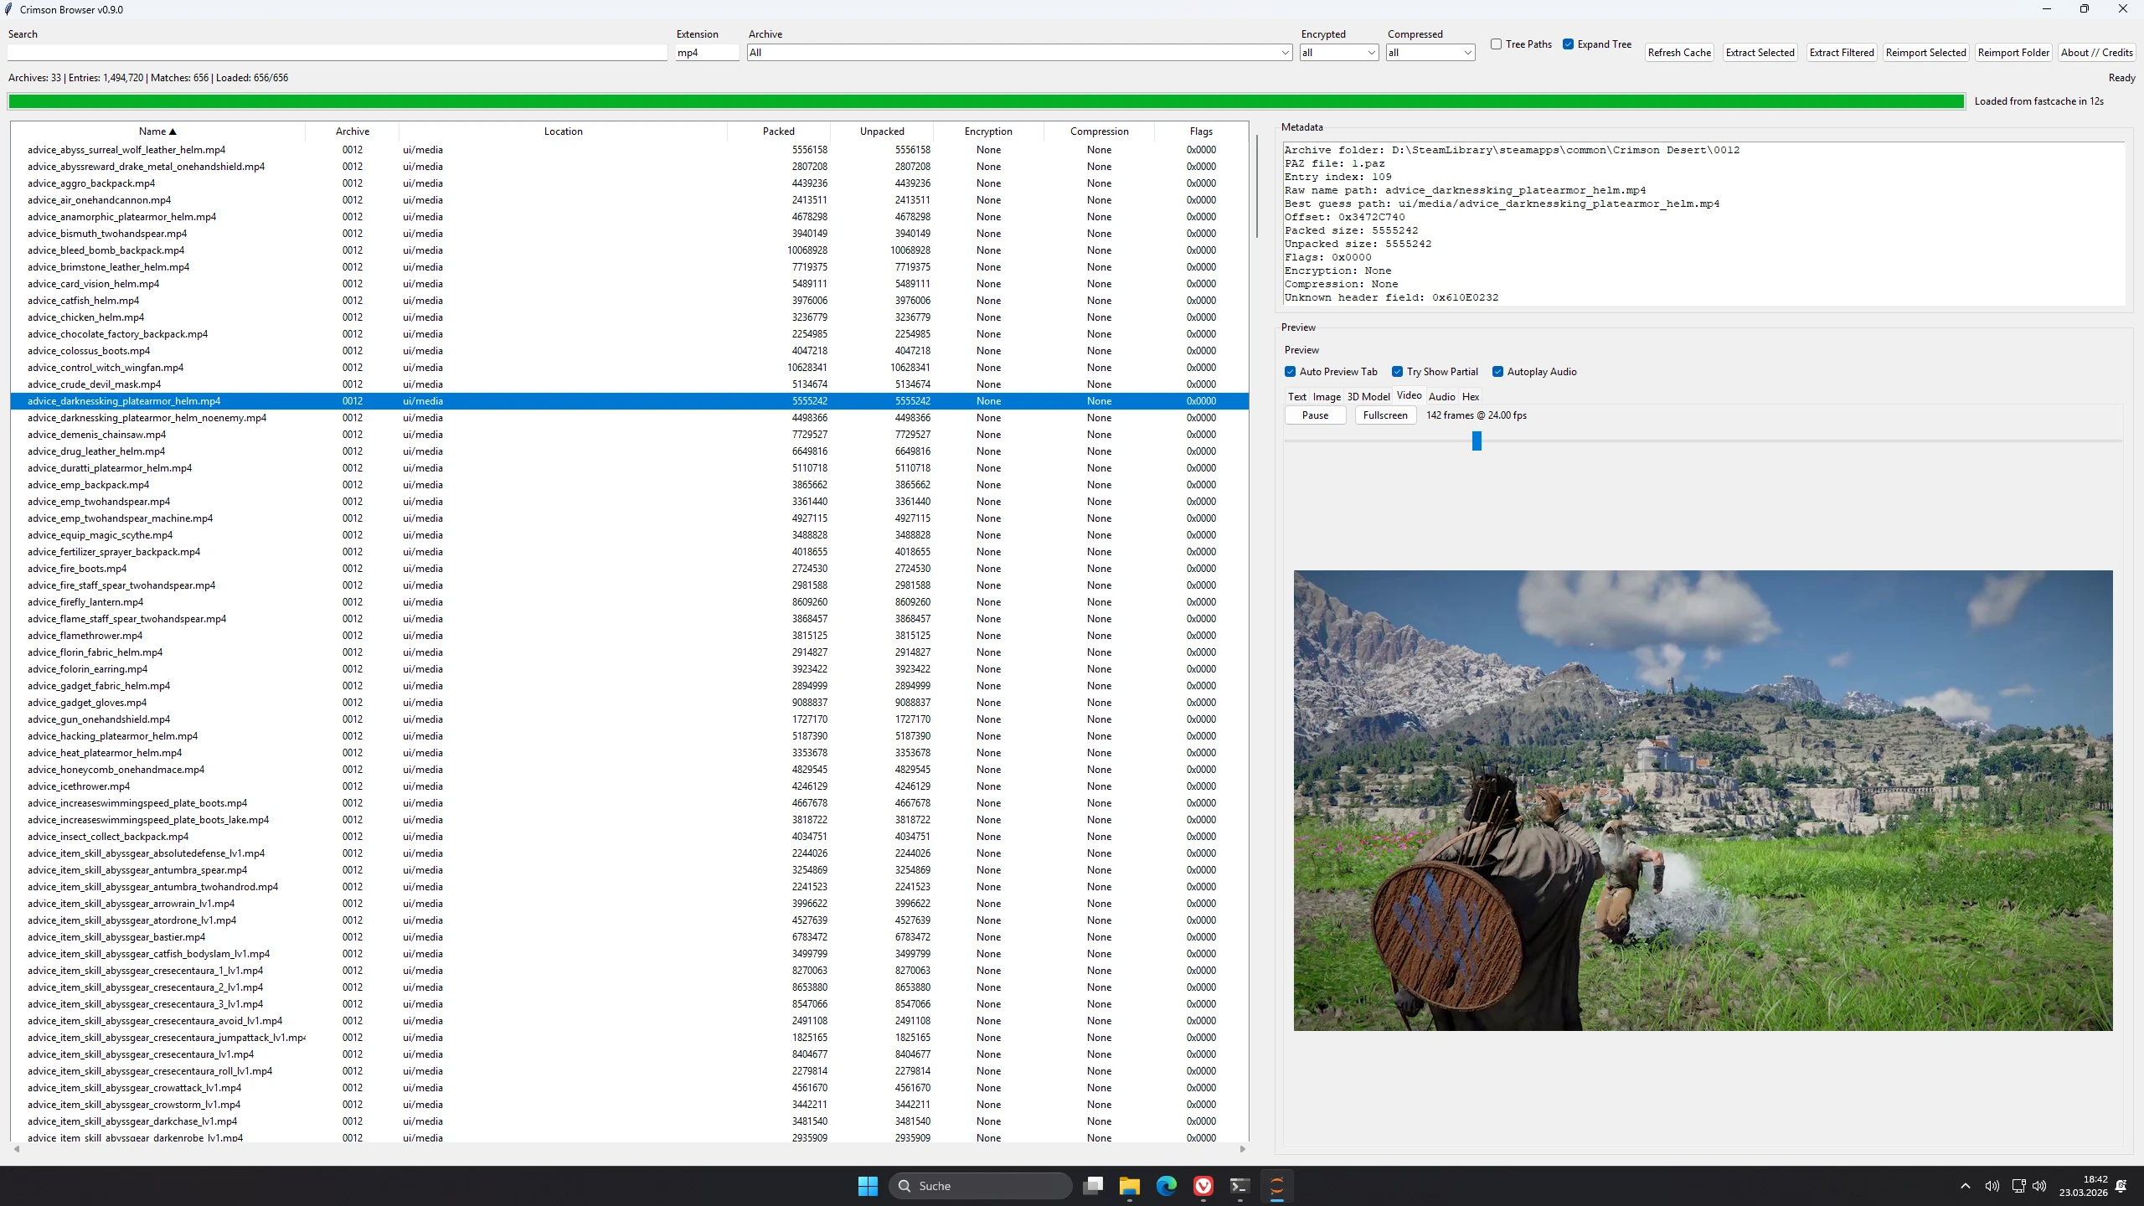Select advice_demenis_chainsaw.mp4 entry
The image size is (2144, 1206).
(629, 435)
